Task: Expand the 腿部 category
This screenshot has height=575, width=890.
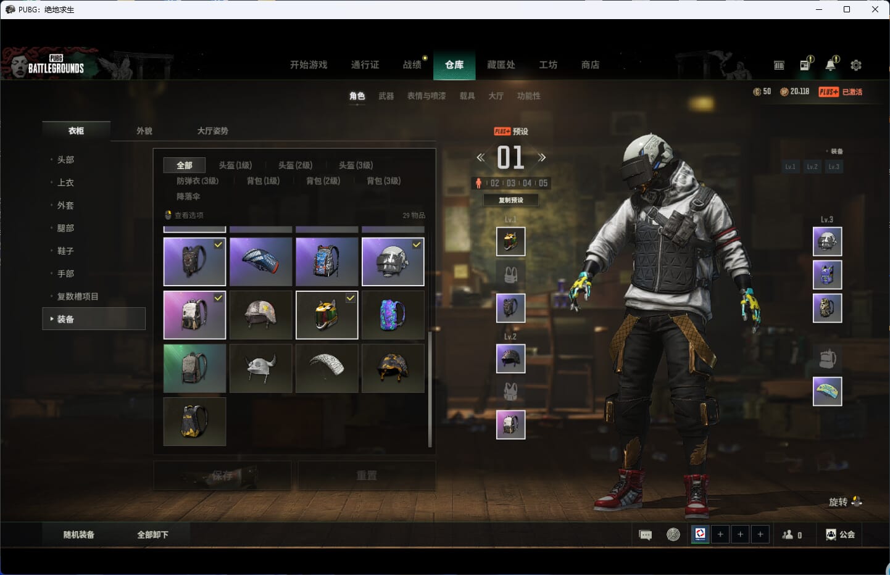Action: (65, 228)
